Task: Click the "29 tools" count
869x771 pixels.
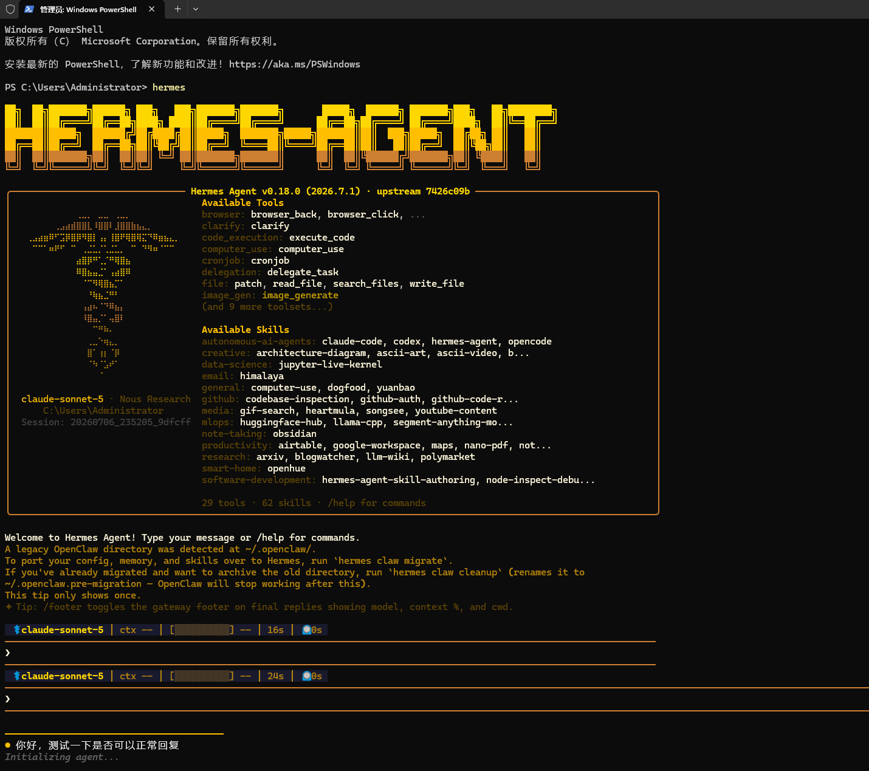Action: (x=224, y=503)
